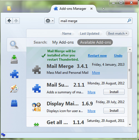Close the Add-ons Manager tab

(x=91, y=9)
